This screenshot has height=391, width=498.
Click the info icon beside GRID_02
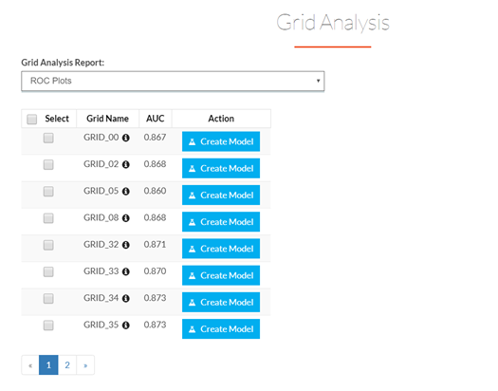tap(126, 164)
